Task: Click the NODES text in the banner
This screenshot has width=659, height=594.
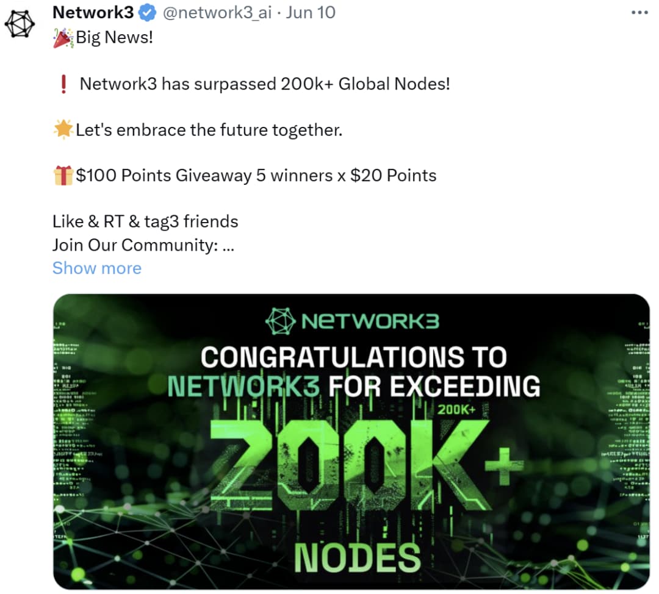Action: (x=358, y=556)
